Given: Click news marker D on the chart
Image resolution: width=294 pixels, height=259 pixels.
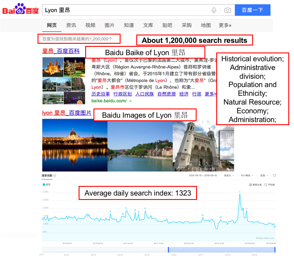Looking at the screenshot, I should coord(135,210).
